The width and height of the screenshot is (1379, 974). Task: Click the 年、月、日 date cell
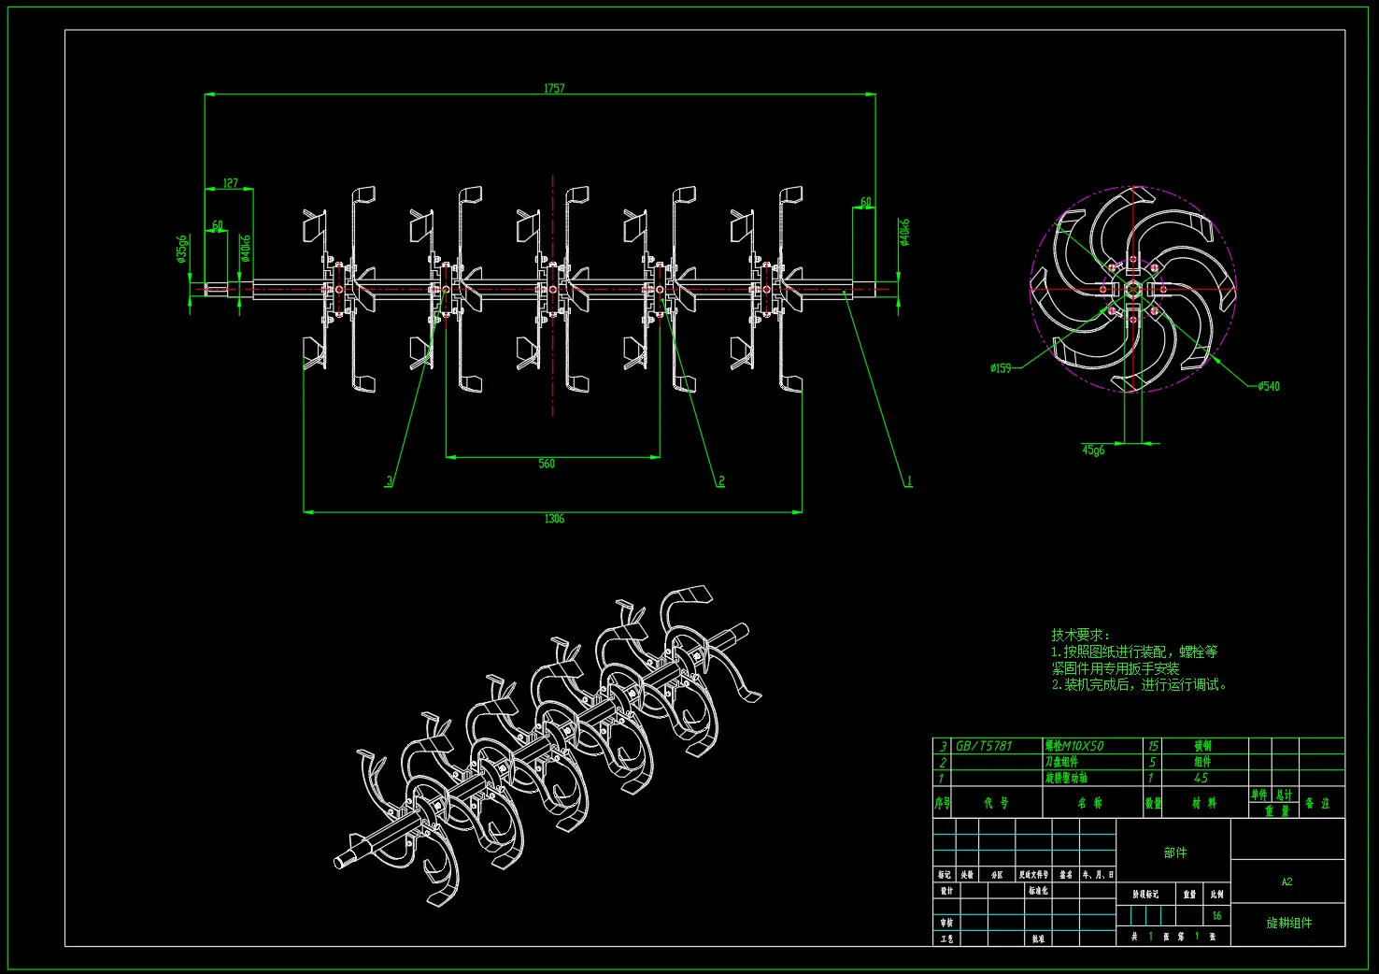click(x=1099, y=875)
